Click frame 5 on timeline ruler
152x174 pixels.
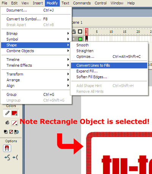97,32
